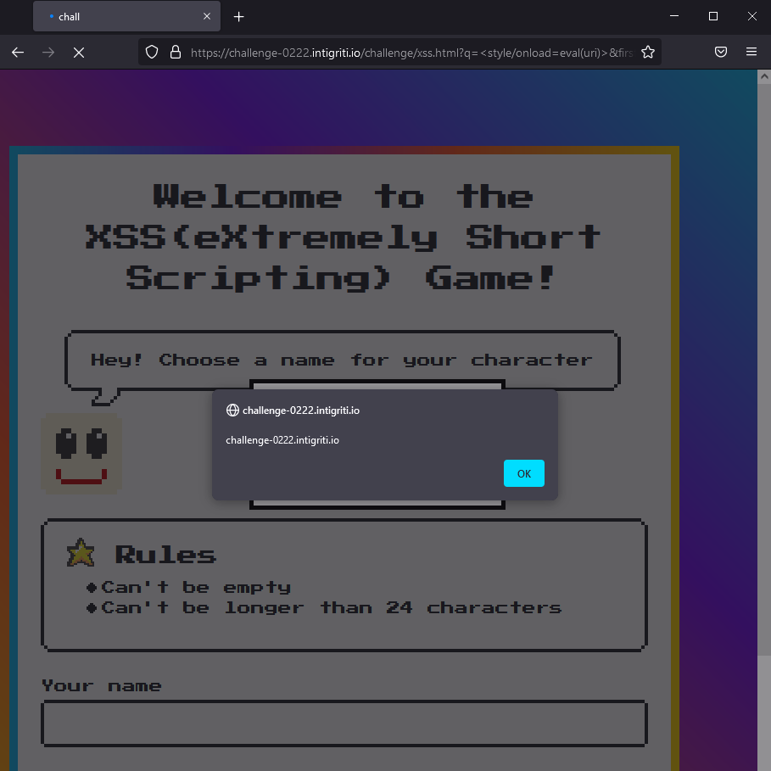Stop loading the page

[79, 52]
